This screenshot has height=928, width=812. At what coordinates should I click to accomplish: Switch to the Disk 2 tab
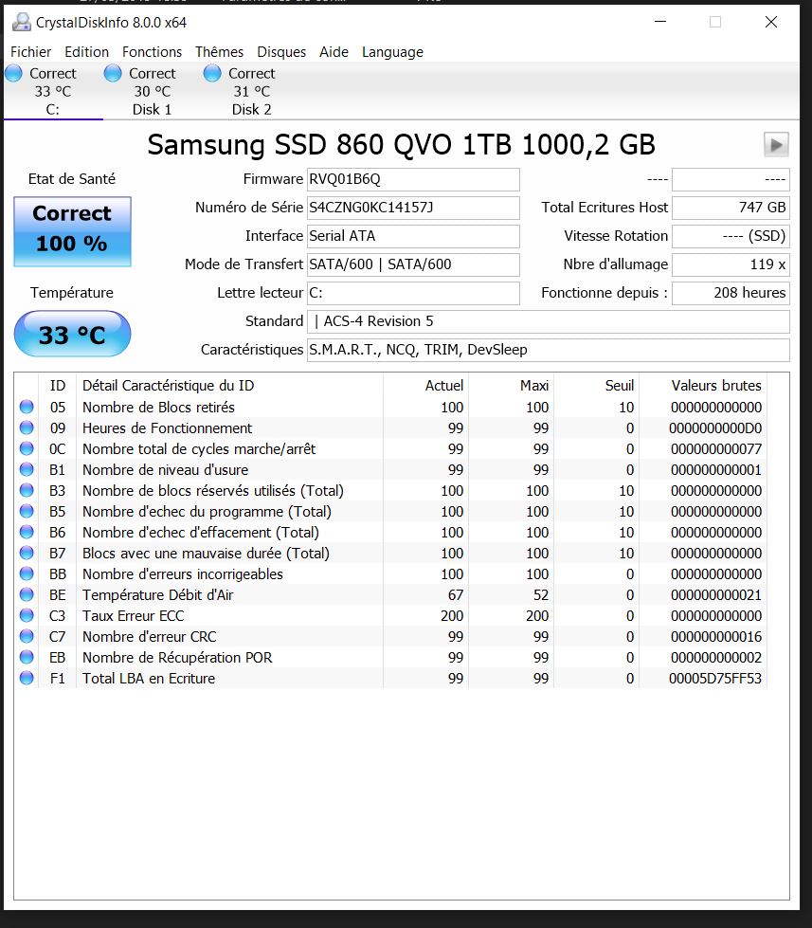tap(252, 91)
